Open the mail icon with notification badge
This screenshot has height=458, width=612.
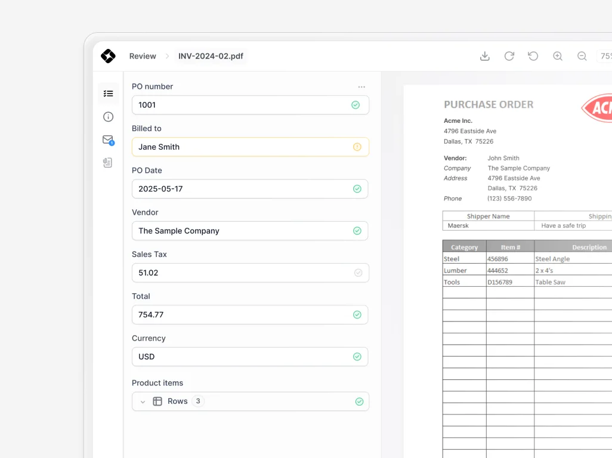108,140
